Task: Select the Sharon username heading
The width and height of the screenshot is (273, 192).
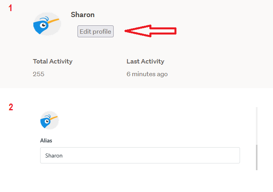Action: pyautogui.click(x=83, y=15)
